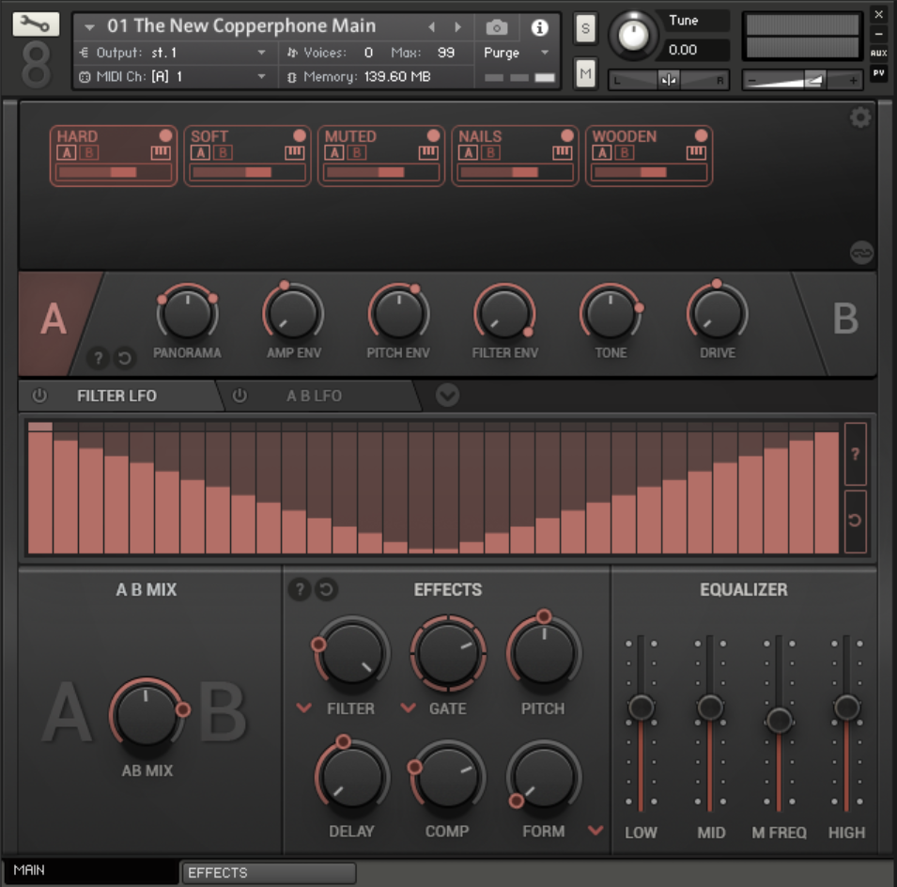This screenshot has height=887, width=897.
Task: Click the keyboard icon on WOODEN slot
Action: pyautogui.click(x=696, y=152)
